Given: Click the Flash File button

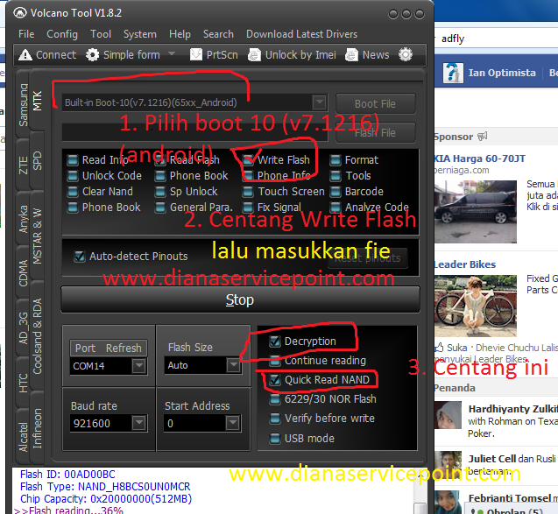Looking at the screenshot, I should [x=376, y=132].
